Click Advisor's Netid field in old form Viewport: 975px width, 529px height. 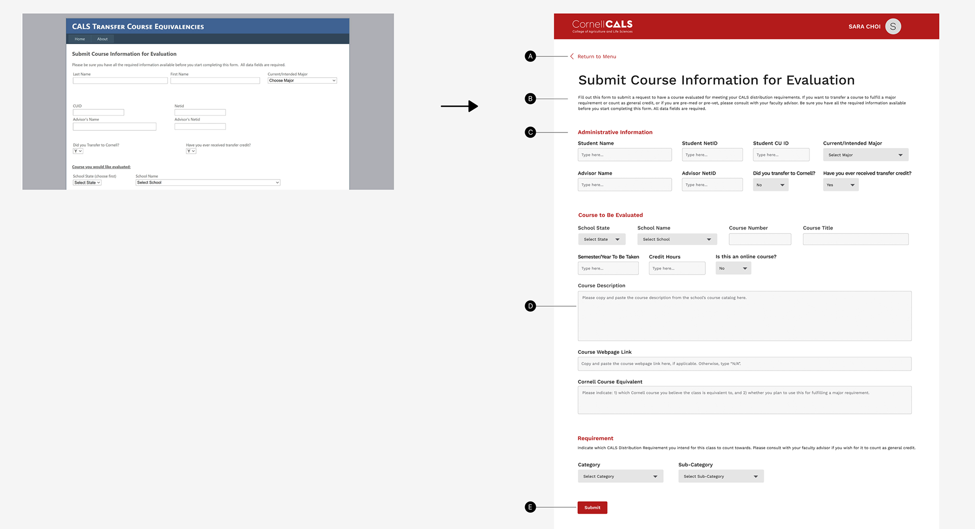tap(200, 126)
